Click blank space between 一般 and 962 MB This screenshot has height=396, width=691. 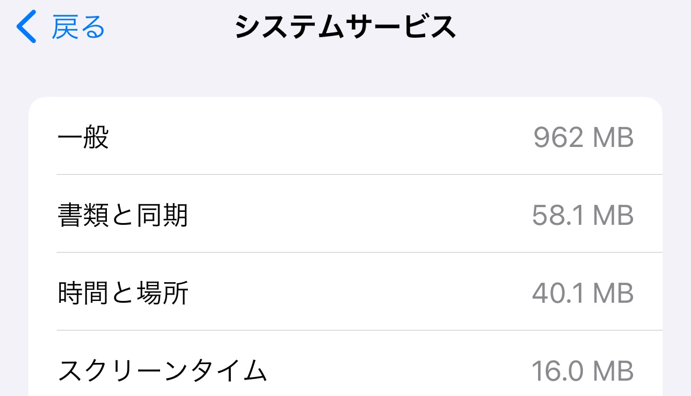coord(319,138)
